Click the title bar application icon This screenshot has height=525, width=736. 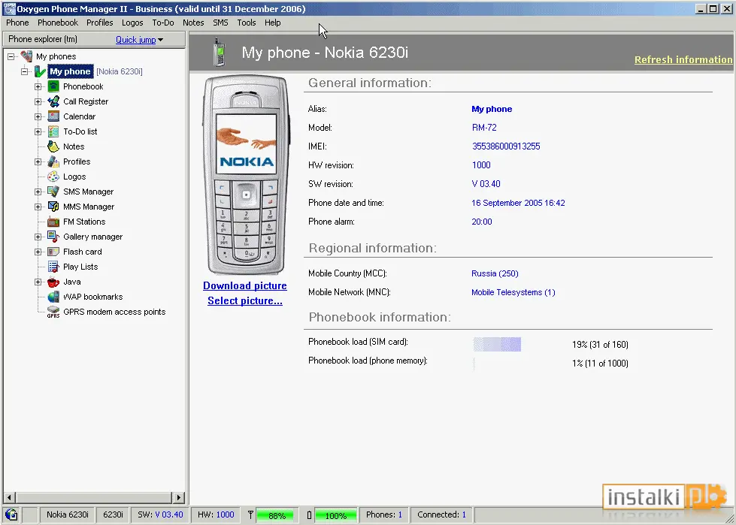(9, 8)
